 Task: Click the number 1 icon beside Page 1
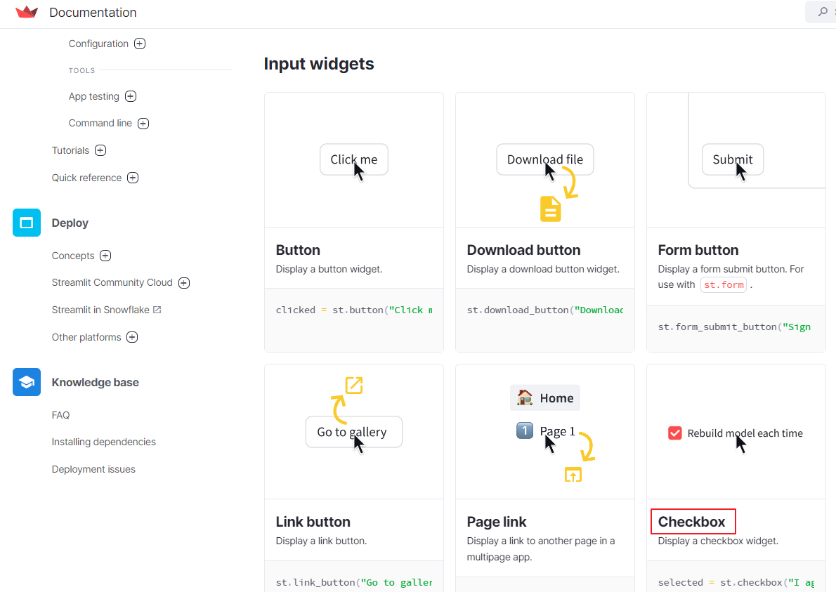tap(525, 430)
